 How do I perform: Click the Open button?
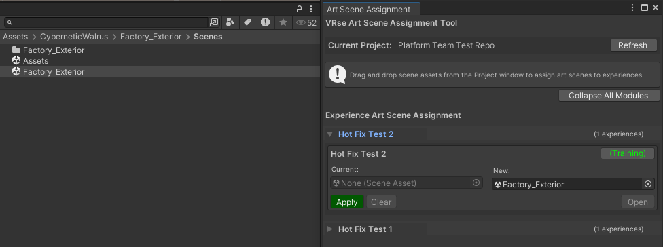click(x=638, y=202)
